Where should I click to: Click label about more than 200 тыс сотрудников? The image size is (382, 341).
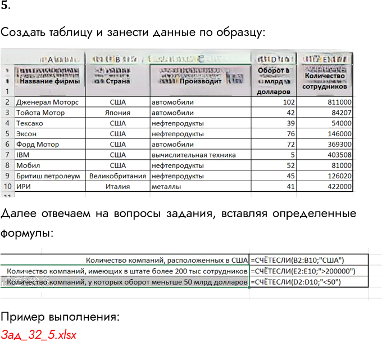click(127, 271)
